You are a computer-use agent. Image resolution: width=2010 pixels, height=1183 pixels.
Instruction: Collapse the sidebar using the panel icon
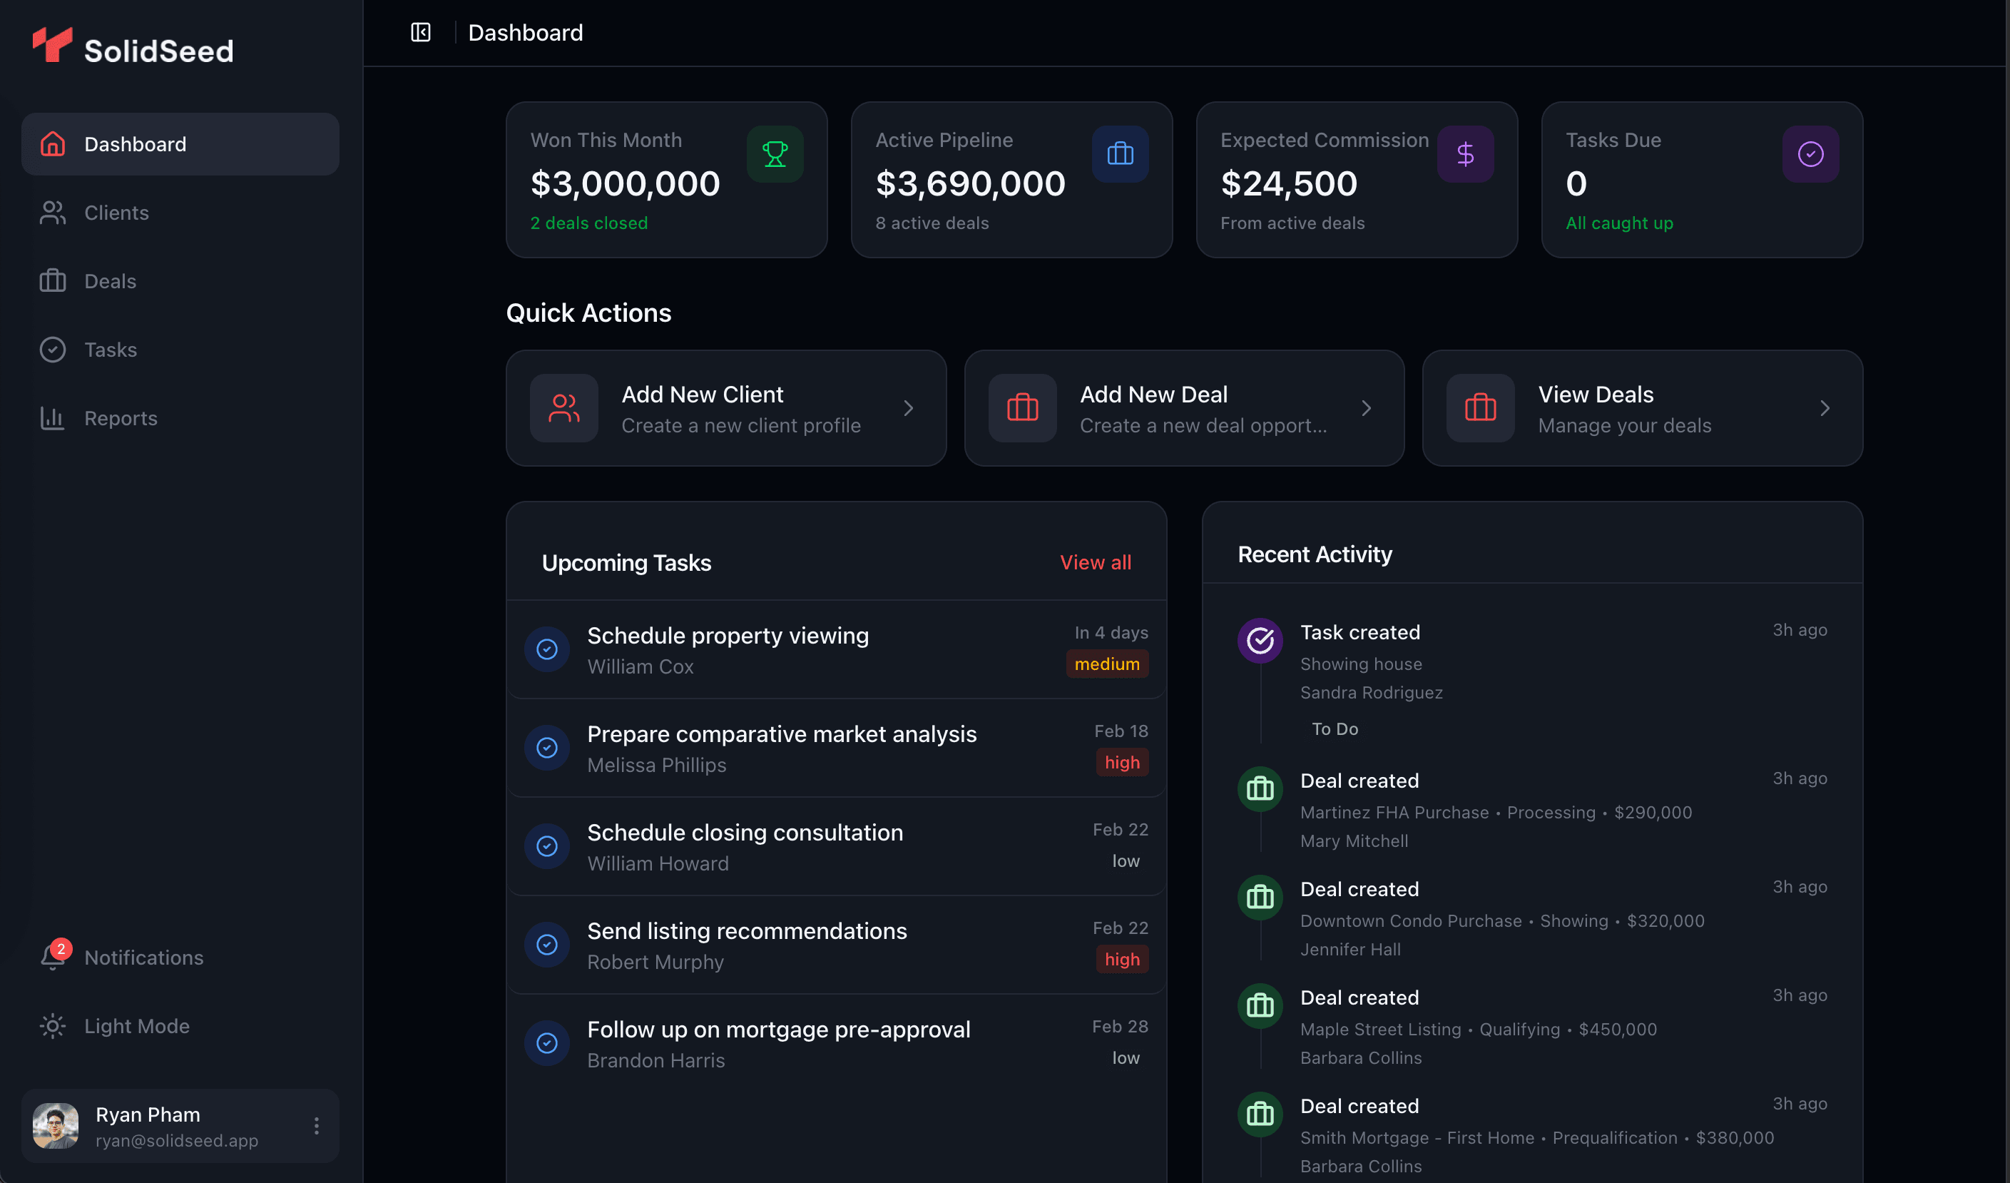click(420, 32)
